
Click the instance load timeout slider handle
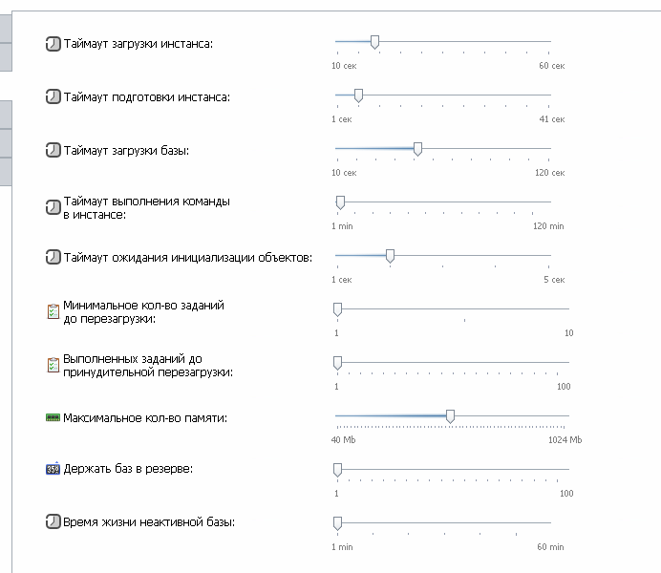pyautogui.click(x=374, y=42)
